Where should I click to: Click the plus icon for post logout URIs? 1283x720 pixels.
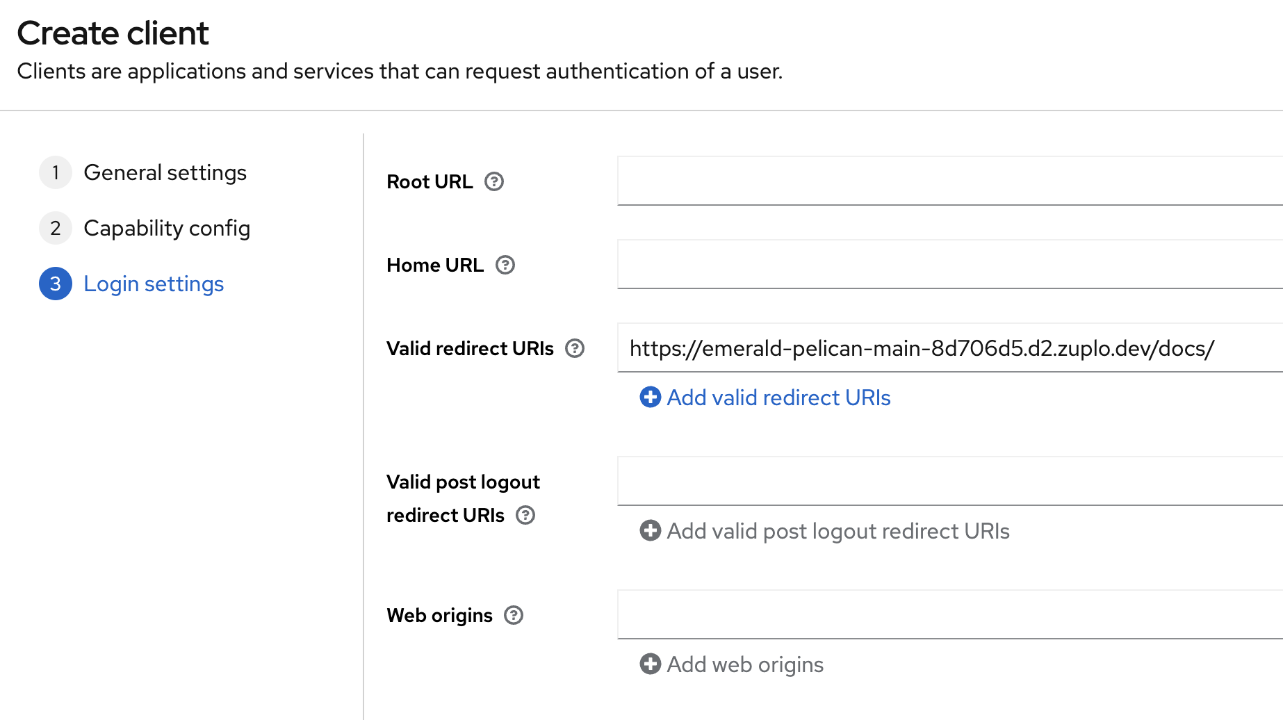tap(651, 531)
